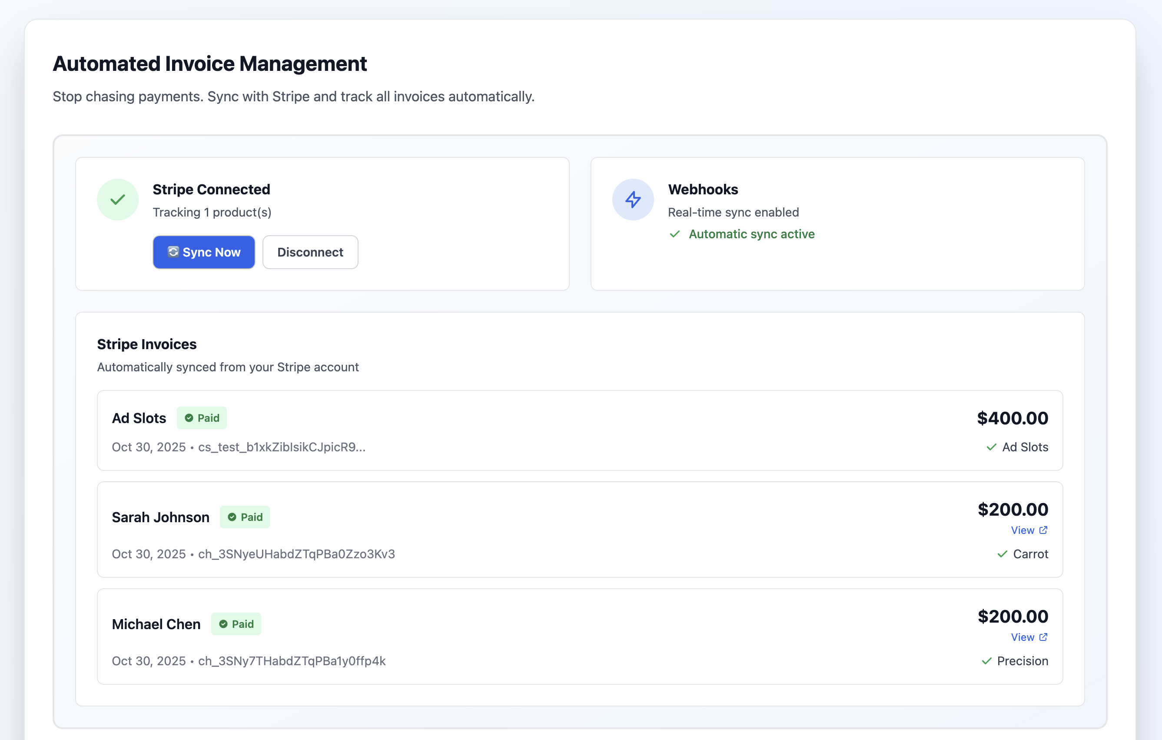Click the external link icon beside Michael Chen's View

[1044, 637]
